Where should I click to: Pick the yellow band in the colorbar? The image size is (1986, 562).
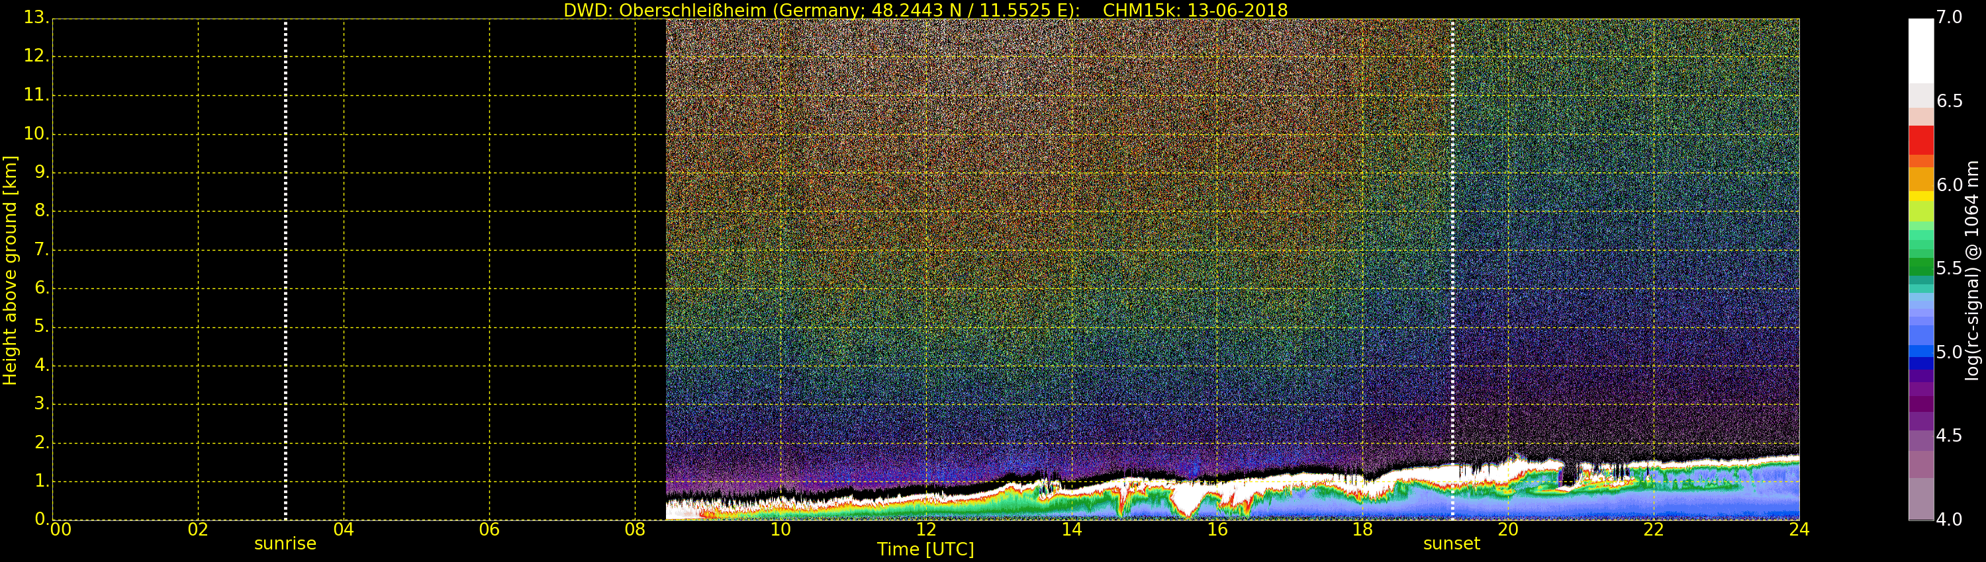pos(1920,196)
